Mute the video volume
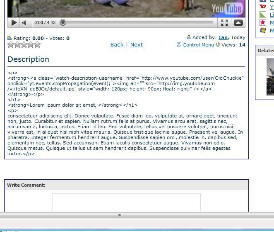 [25, 23]
